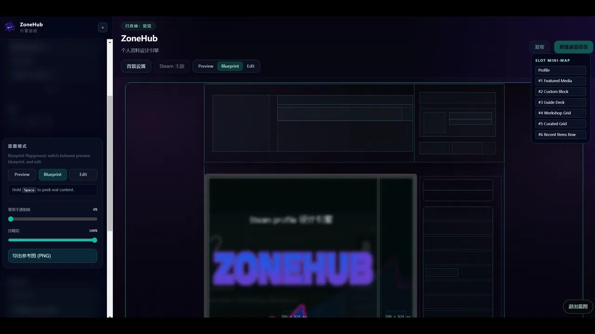Screen dimensions: 595x334
Task: Click the 已连接 connection status badge
Action: [138, 26]
